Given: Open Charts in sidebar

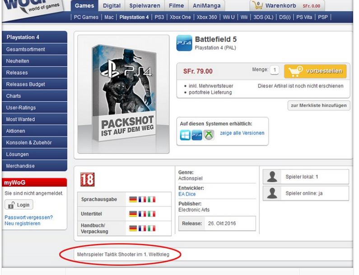Looking at the screenshot, I should tap(35, 96).
